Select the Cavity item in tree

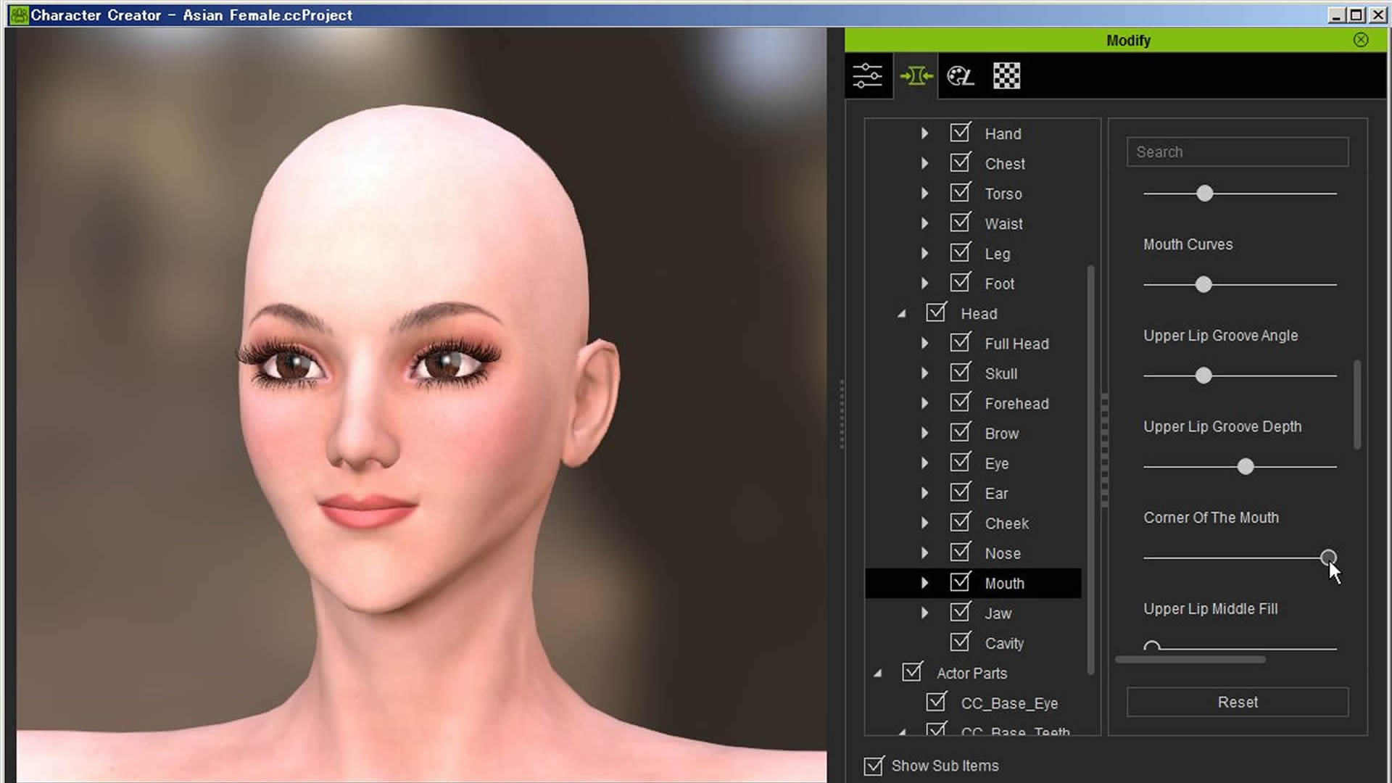1004,644
